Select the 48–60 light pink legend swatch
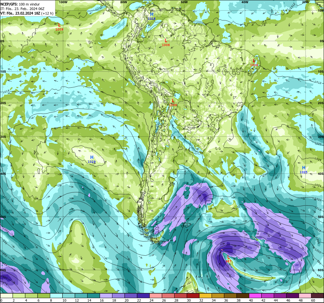Image resolution: width=324 pixels, height=303 pixels. [x=305, y=296]
